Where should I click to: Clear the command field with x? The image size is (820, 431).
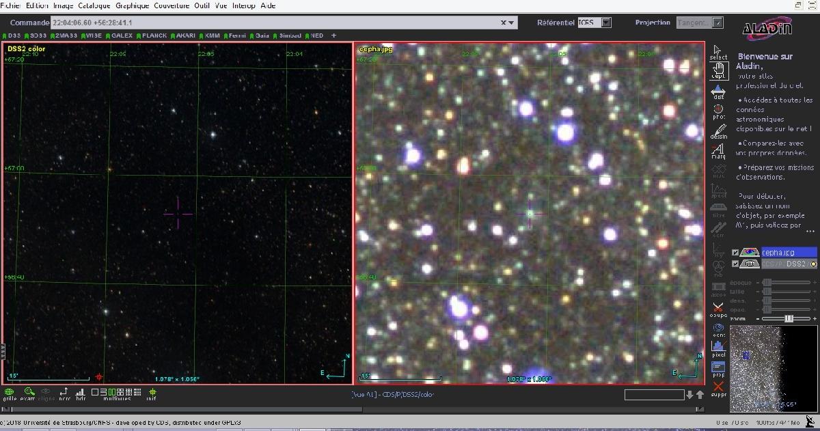pyautogui.click(x=503, y=23)
